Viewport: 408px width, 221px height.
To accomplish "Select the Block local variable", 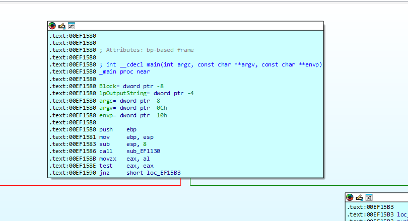I will [108, 86].
